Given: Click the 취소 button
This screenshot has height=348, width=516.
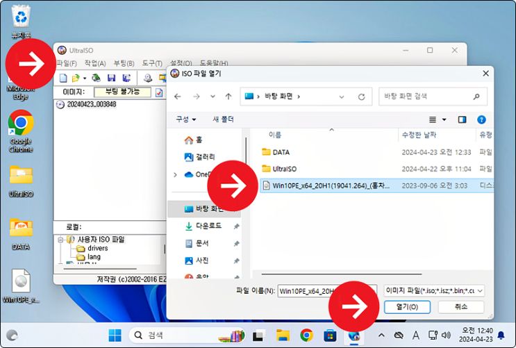Looking at the screenshot, I should point(460,307).
